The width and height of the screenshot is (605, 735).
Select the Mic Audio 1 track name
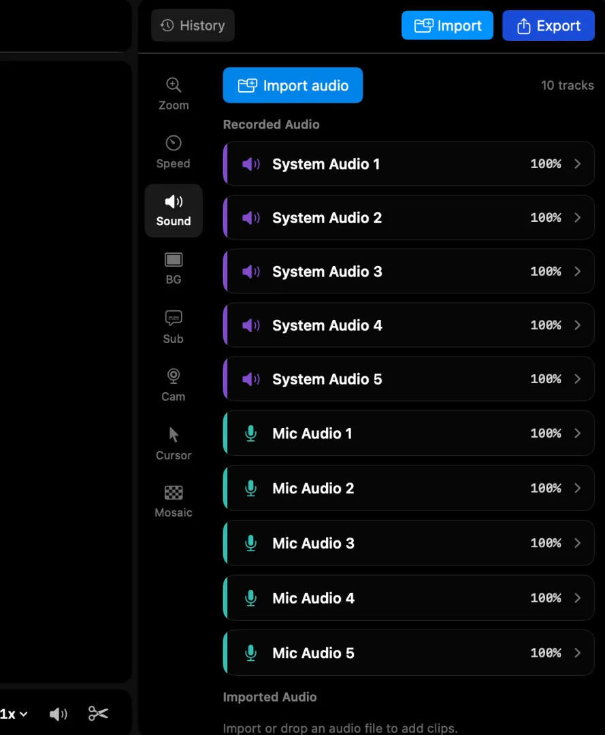point(312,434)
